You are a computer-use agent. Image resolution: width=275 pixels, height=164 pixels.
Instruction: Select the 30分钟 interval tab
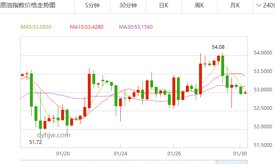[x=128, y=5]
